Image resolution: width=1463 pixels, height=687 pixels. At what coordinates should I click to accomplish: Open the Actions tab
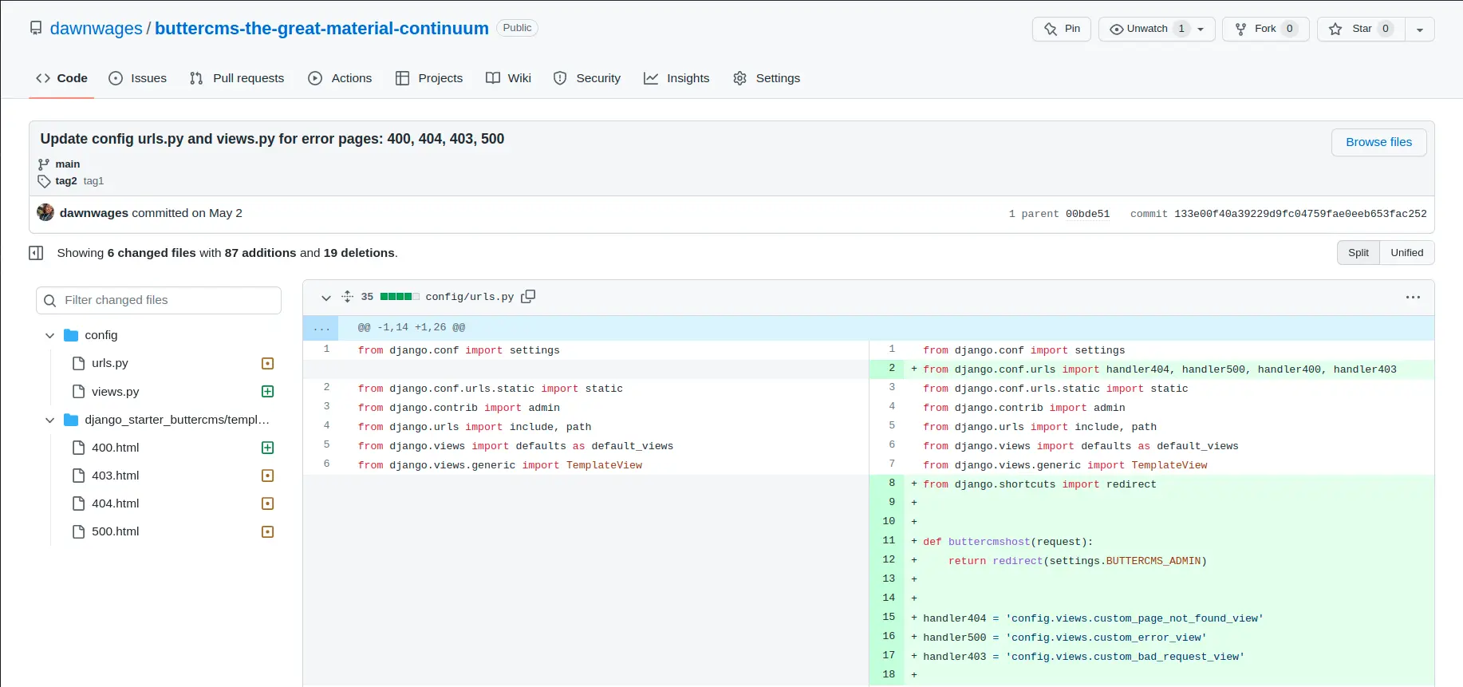[x=340, y=78]
